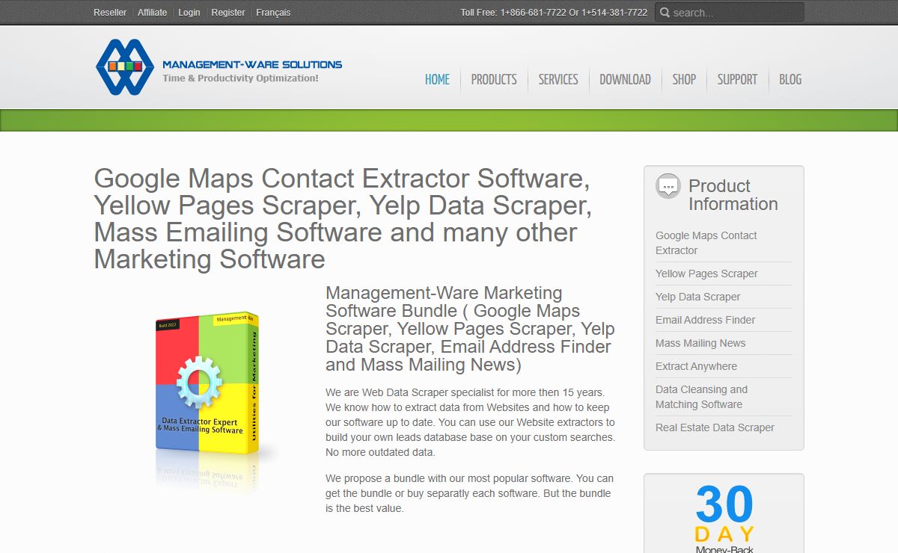Open the Reseller link
898x553 pixels.
tap(110, 12)
